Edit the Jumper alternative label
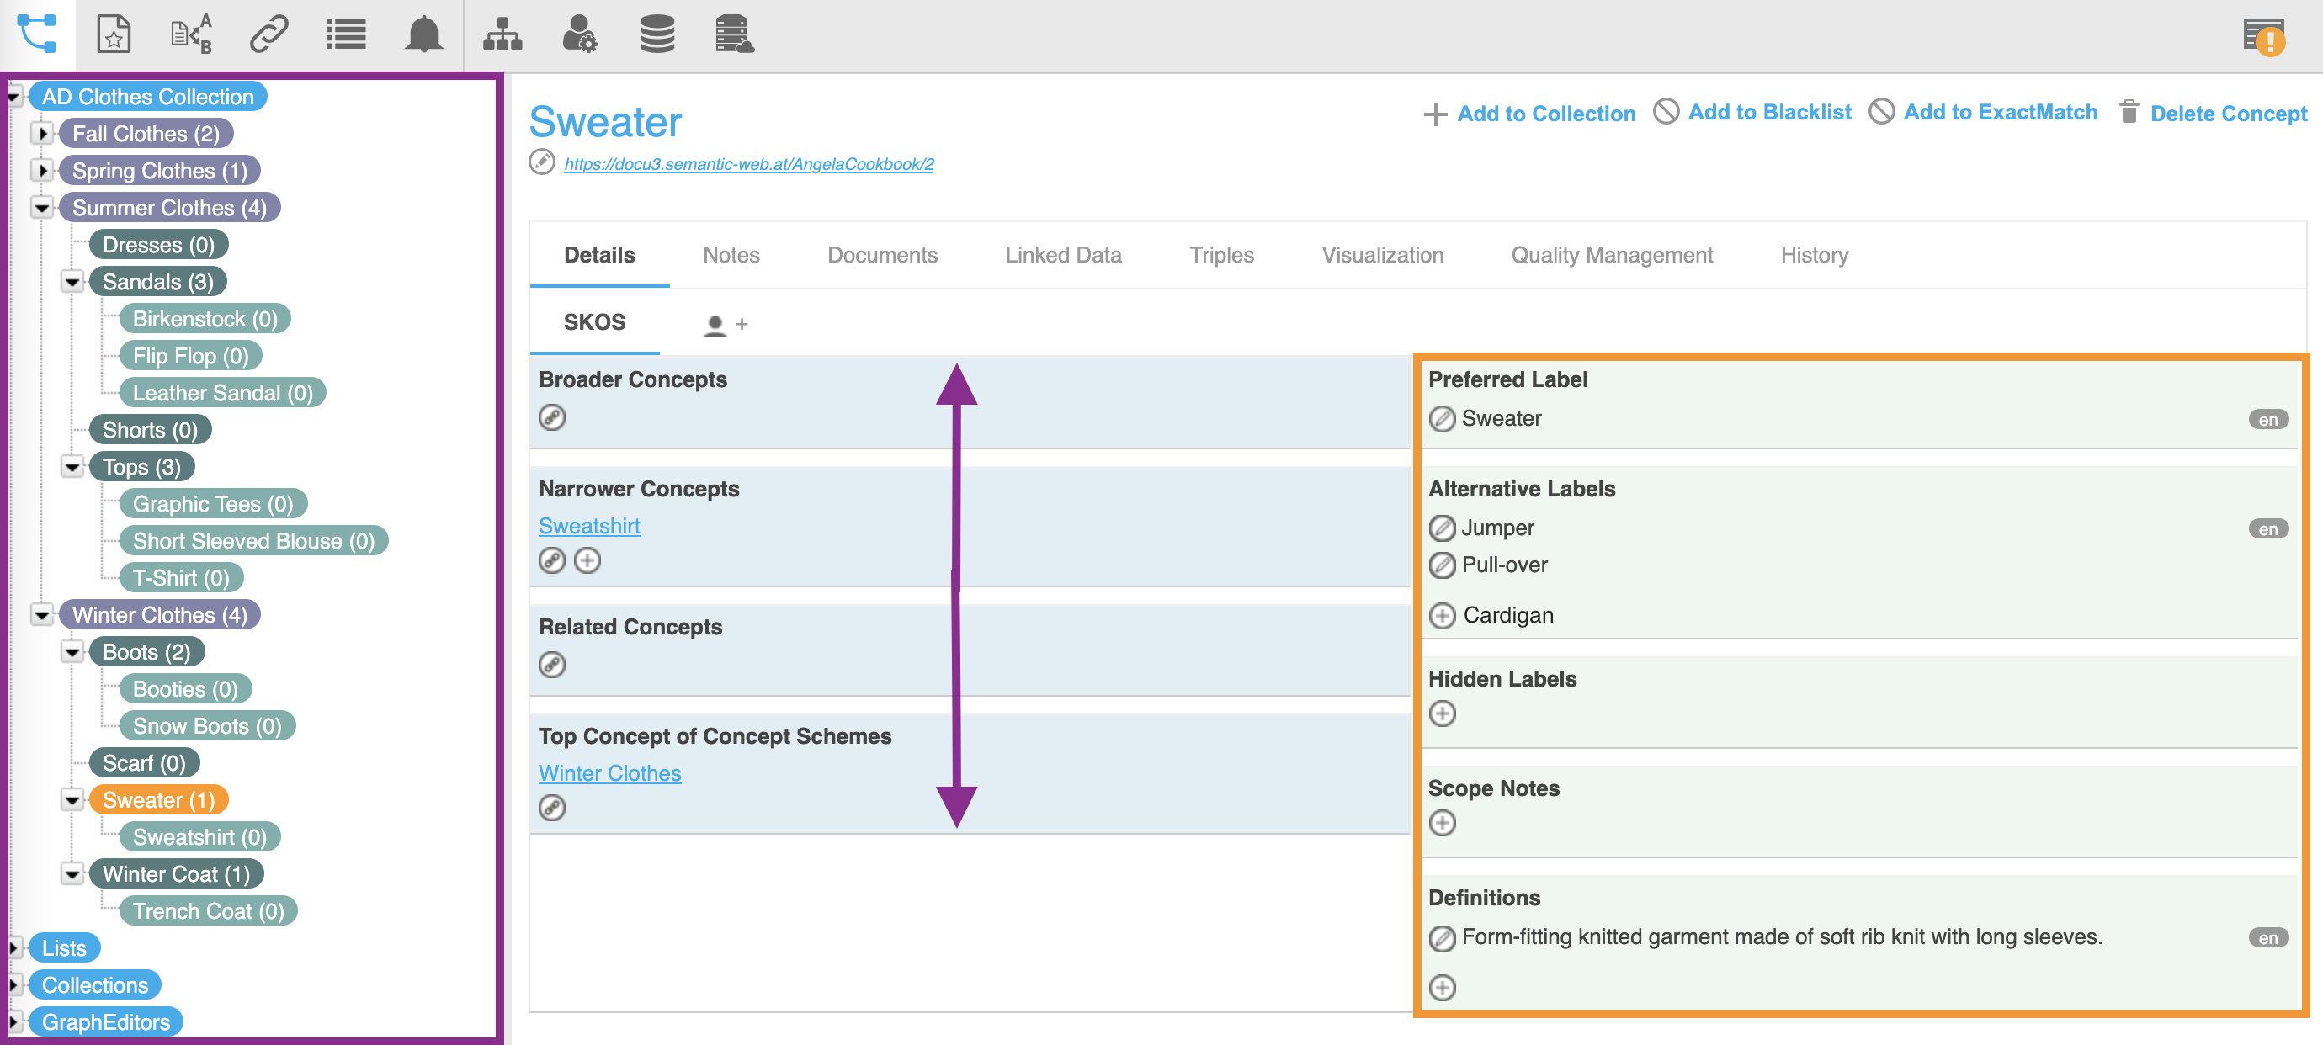 (x=1442, y=528)
